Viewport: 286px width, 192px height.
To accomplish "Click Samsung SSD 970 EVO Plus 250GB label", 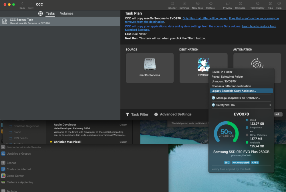I will click(241, 152).
